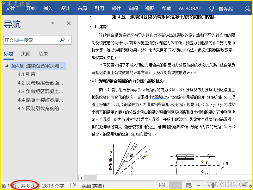Go to heading 4.1 引言
This screenshot has height=190, width=253.
(27, 74)
